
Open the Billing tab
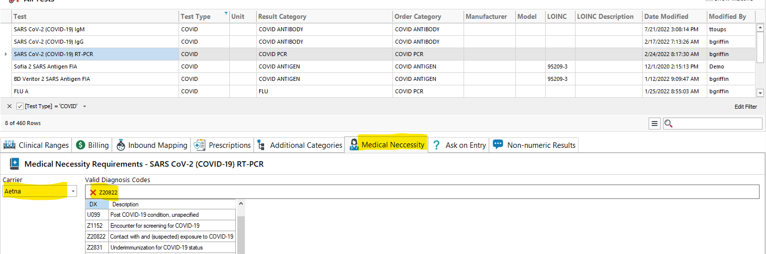pos(92,145)
